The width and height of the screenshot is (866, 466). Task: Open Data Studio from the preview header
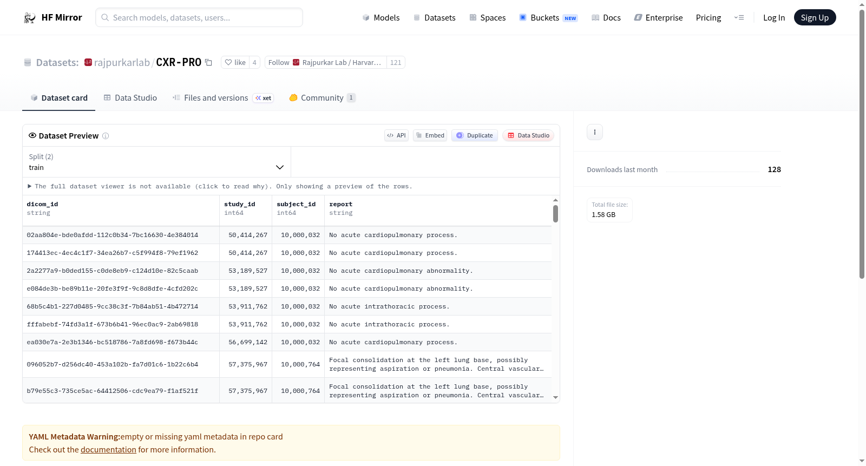528,135
